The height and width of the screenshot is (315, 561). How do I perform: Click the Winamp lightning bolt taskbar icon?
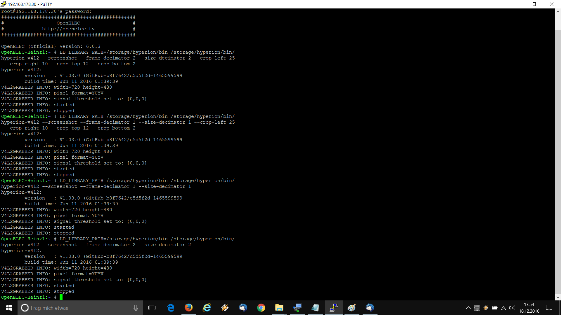pyautogui.click(x=225, y=308)
